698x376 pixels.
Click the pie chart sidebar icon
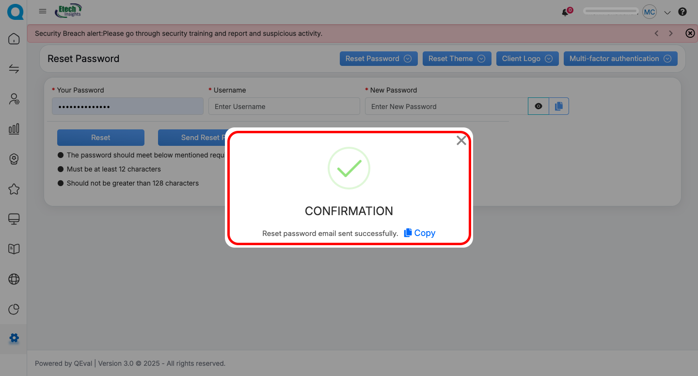coord(14,309)
